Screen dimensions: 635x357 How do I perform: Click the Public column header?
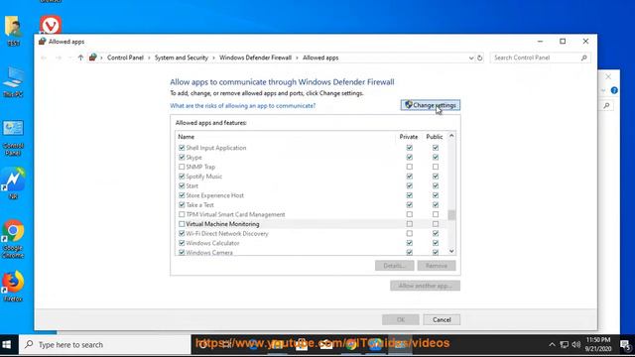(x=435, y=137)
